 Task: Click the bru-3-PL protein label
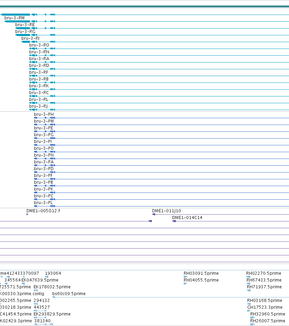[x=43, y=203]
